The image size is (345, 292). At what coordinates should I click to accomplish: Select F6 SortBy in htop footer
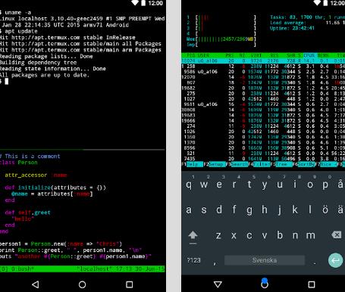(x=304, y=164)
